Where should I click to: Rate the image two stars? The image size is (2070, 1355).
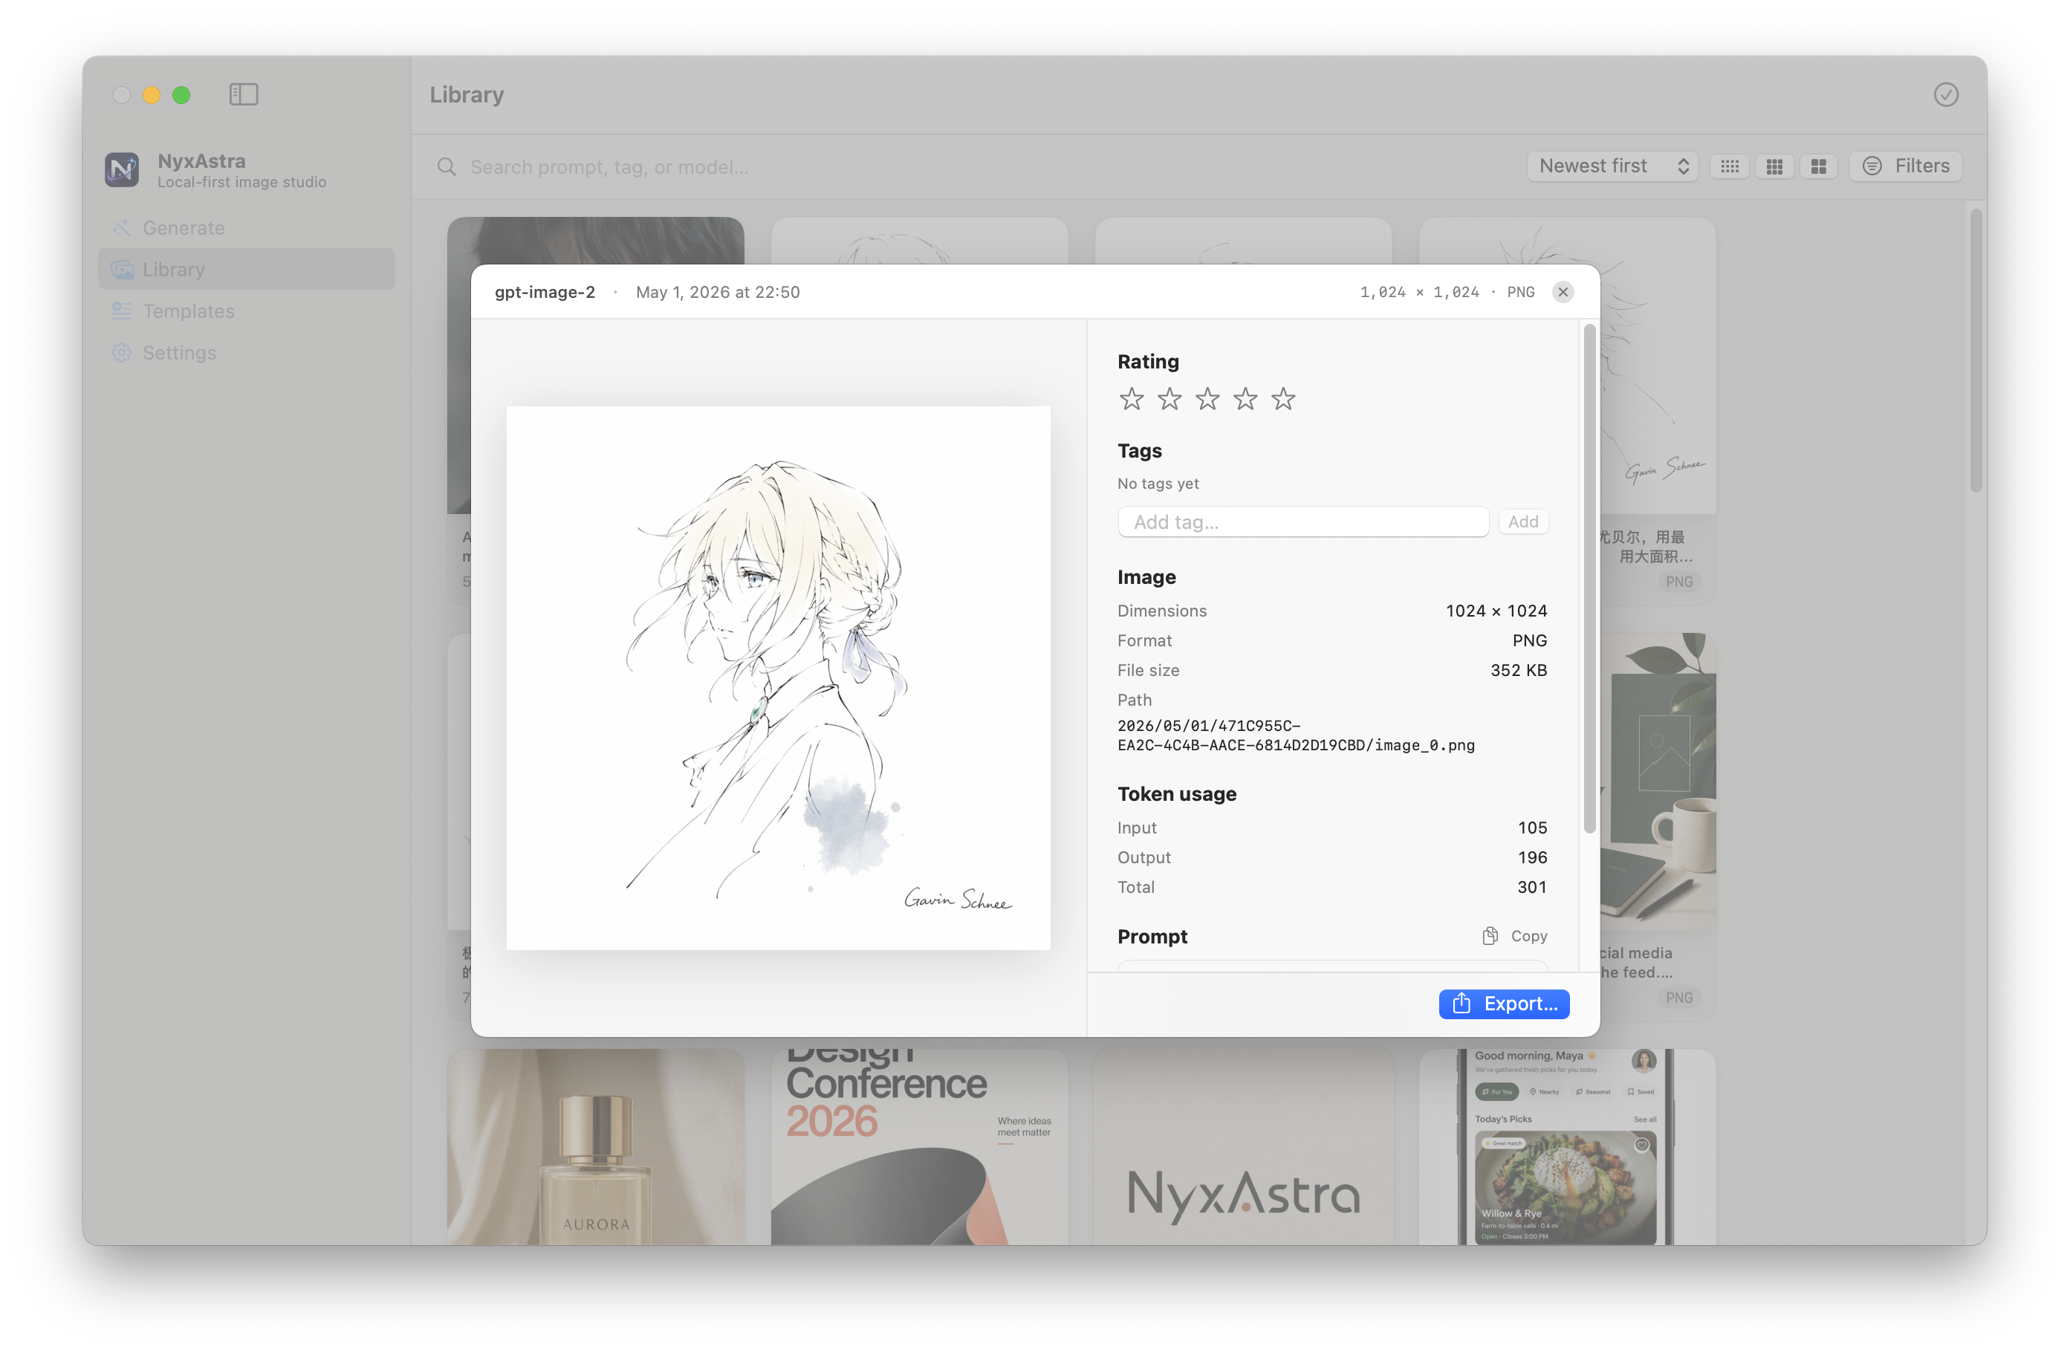pos(1169,399)
